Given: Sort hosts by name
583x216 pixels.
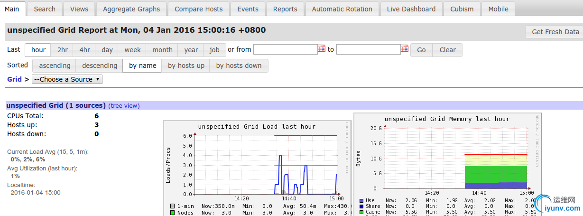Looking at the screenshot, I should click(142, 66).
